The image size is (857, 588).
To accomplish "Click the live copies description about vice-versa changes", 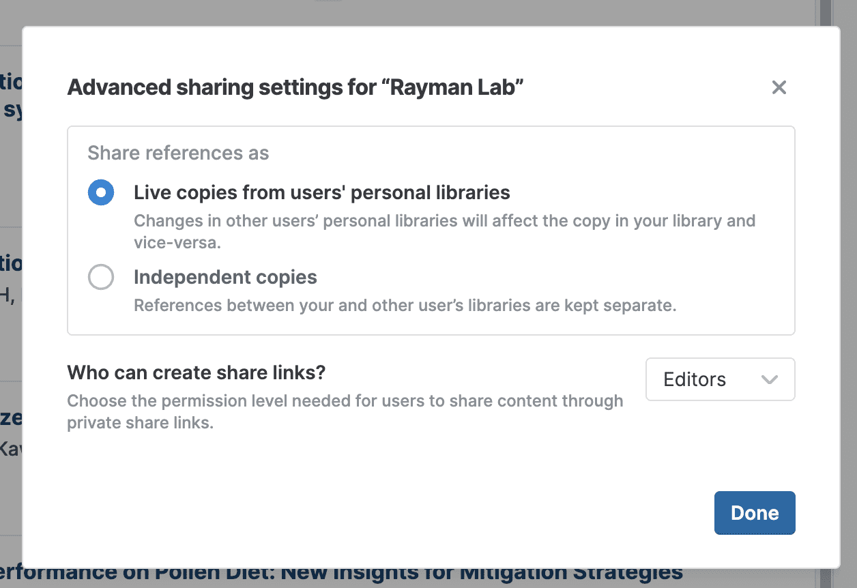I will pos(444,231).
